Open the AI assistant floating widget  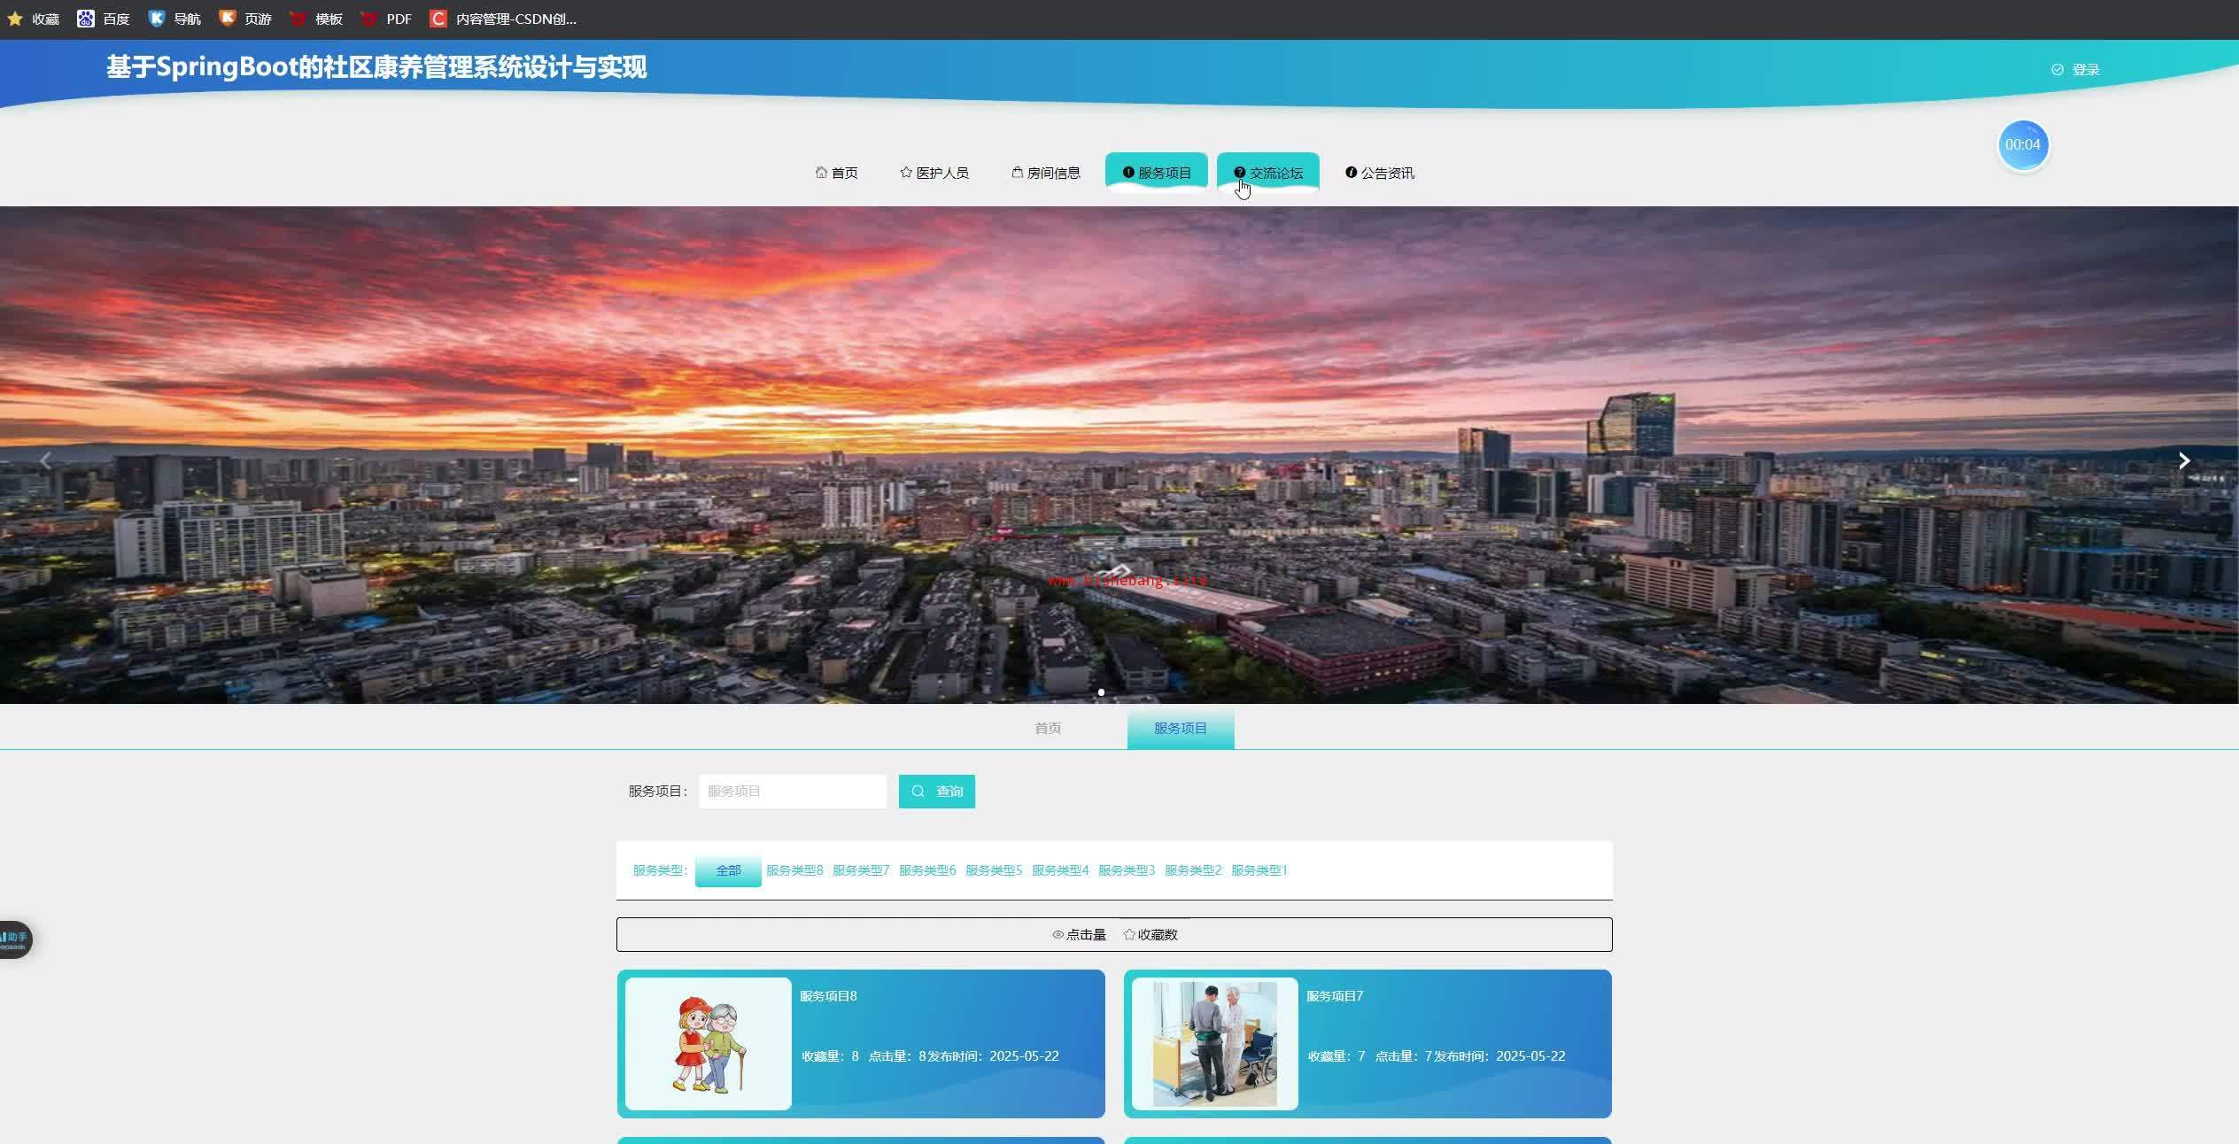(15, 939)
